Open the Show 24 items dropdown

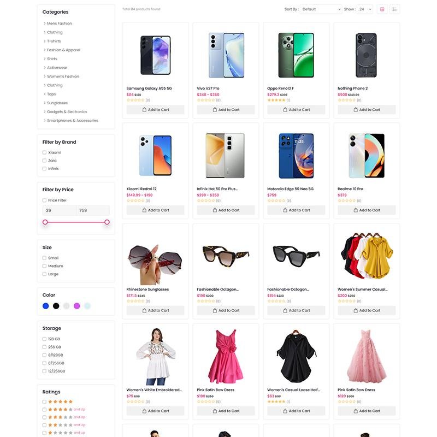(365, 9)
